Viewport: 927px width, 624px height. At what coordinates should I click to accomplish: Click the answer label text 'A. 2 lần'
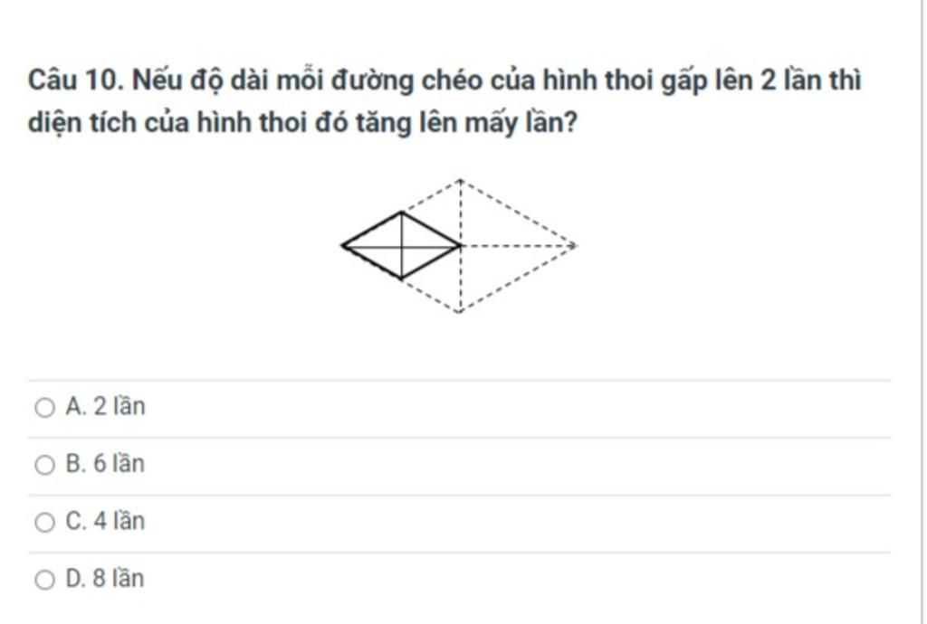pos(105,406)
